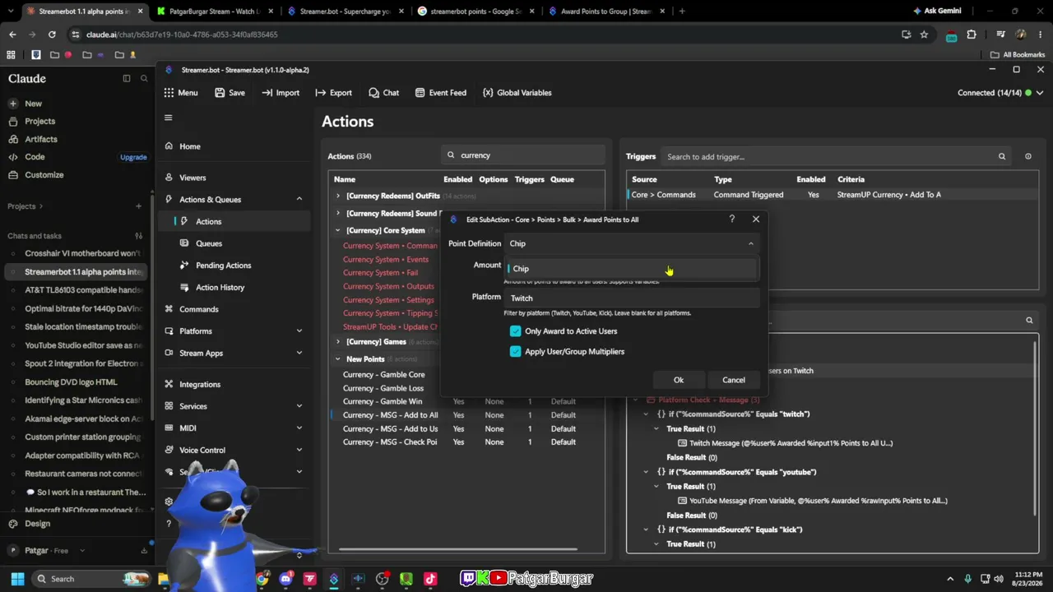Click Claude sidebar collapse icon

[127, 78]
